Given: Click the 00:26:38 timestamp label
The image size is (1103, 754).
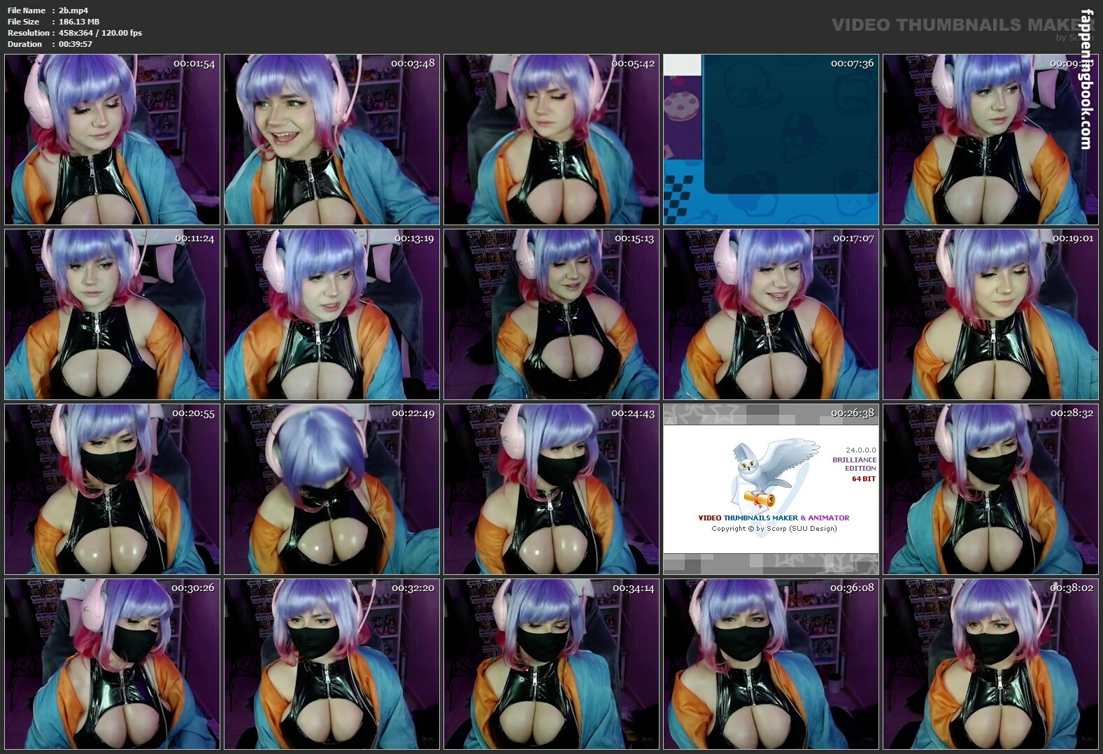Looking at the screenshot, I should 852,413.
